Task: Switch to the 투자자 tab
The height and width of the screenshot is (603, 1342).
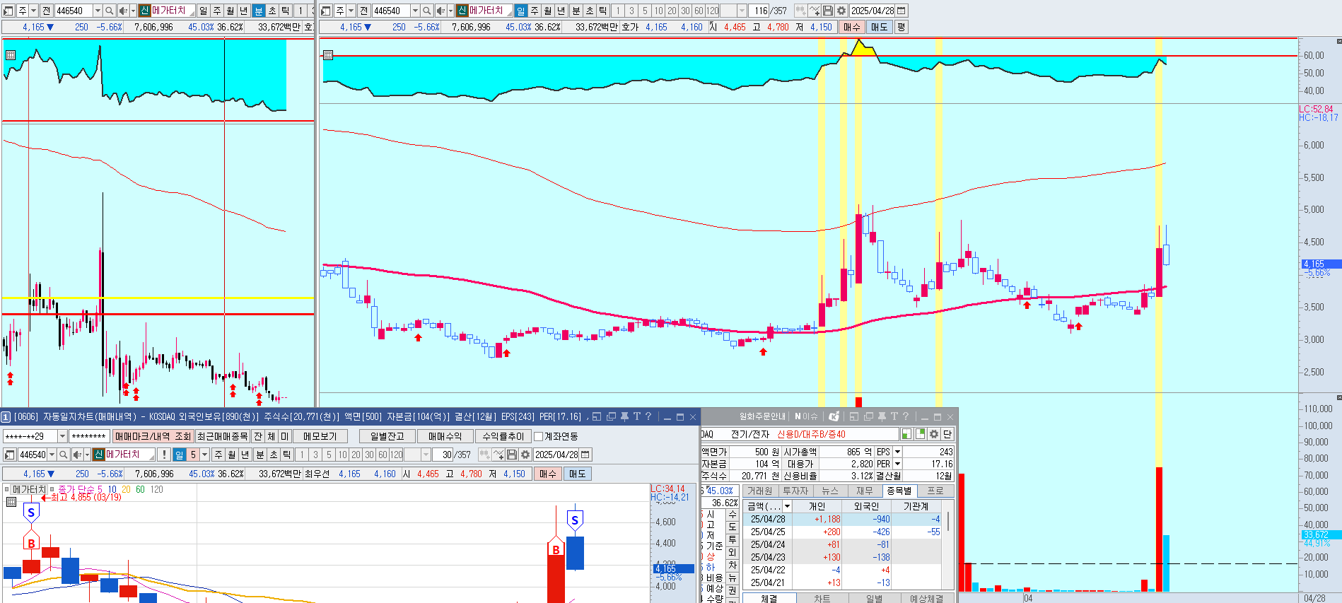Action: coord(795,491)
